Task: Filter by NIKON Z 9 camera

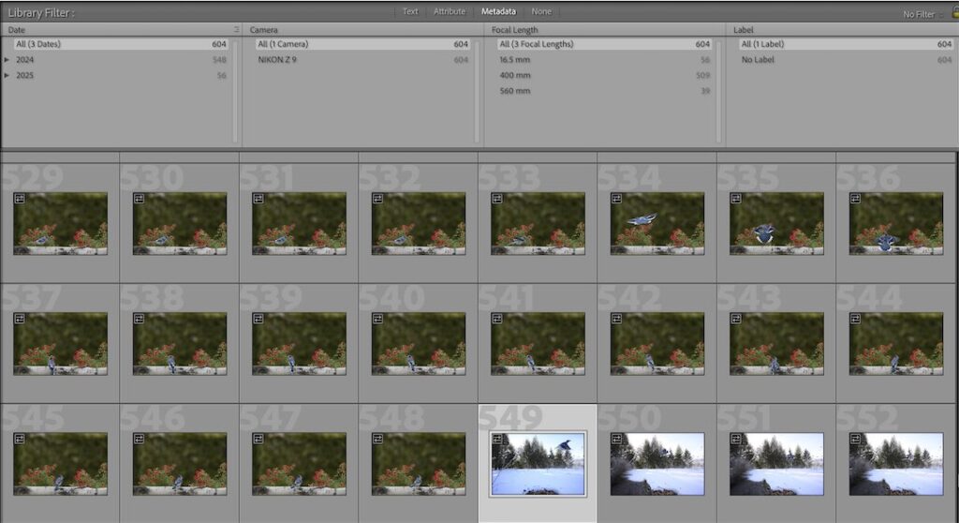Action: coord(362,59)
